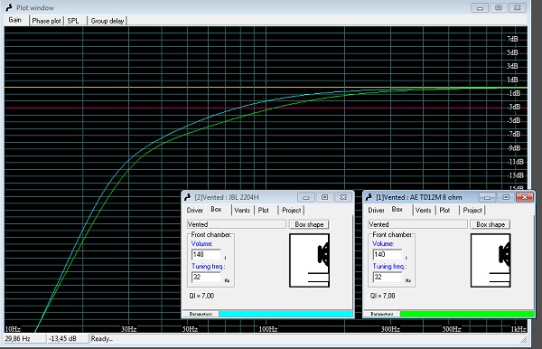The height and width of the screenshot is (349, 542).
Task: Minimize the Plot window
Action: (x=480, y=7)
